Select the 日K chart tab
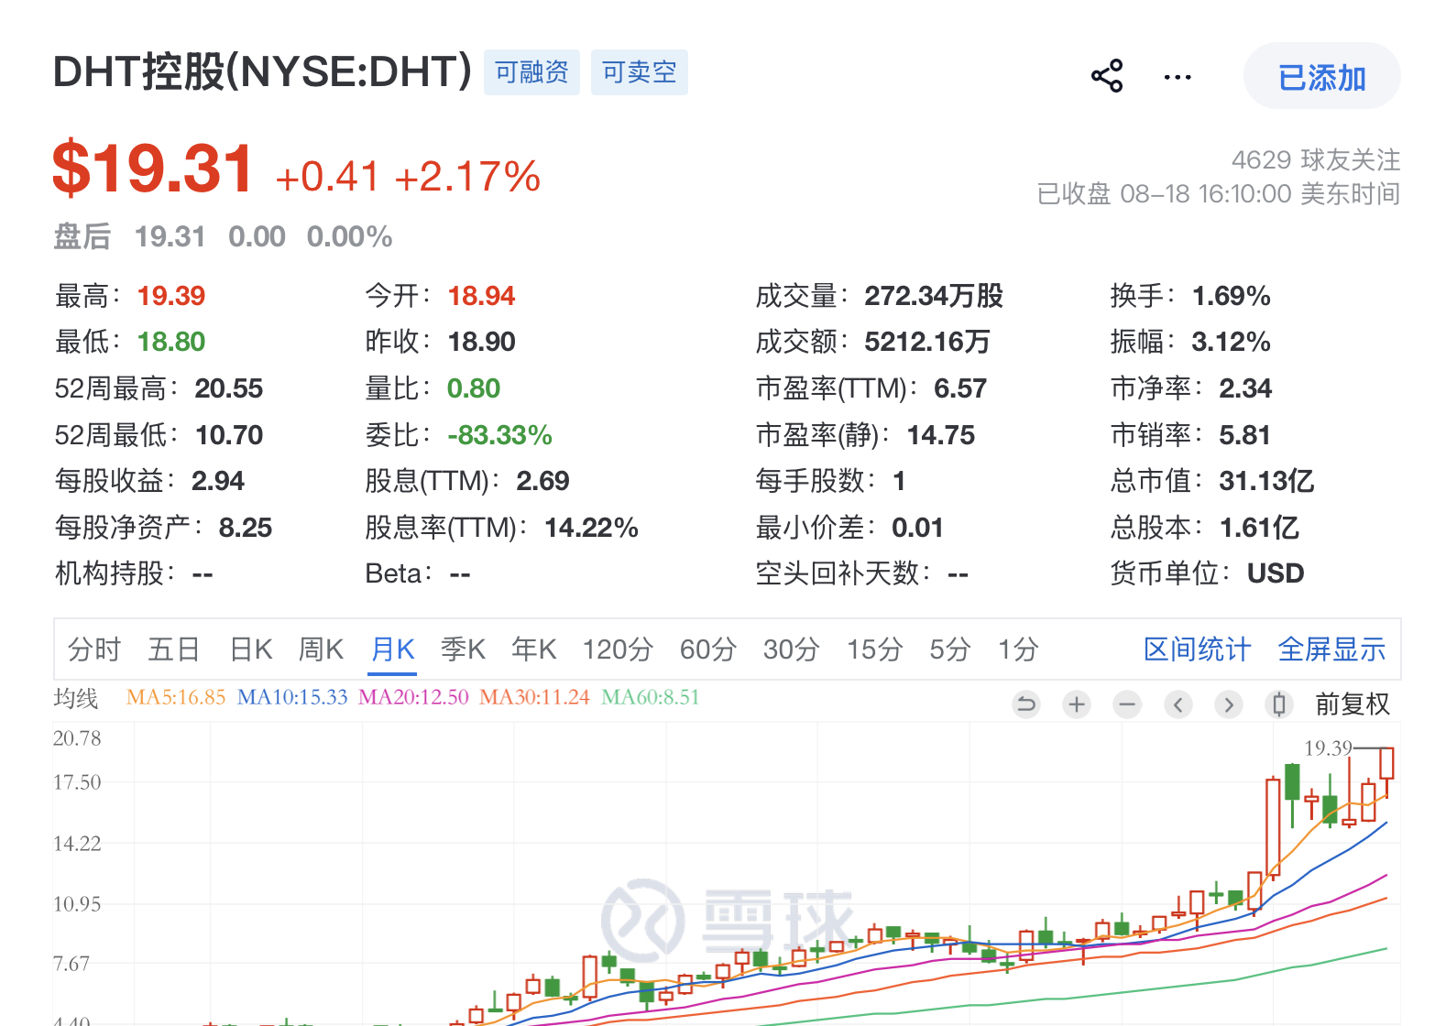The image size is (1446, 1026). (251, 649)
